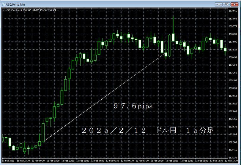The height and width of the screenshot is (165, 241).
Task: Click the USDJPY-cd,M15 title bar text
Action: (x=16, y=5)
